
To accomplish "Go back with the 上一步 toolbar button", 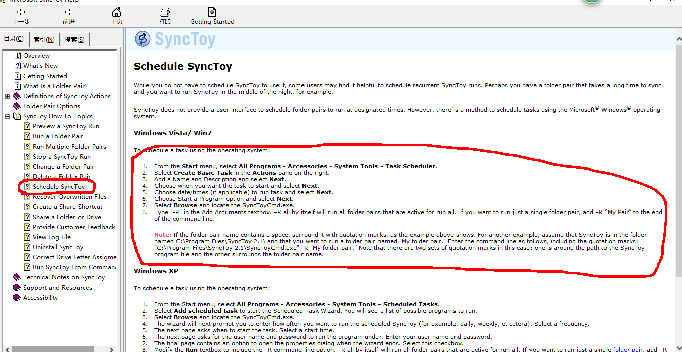I will 21,16.
